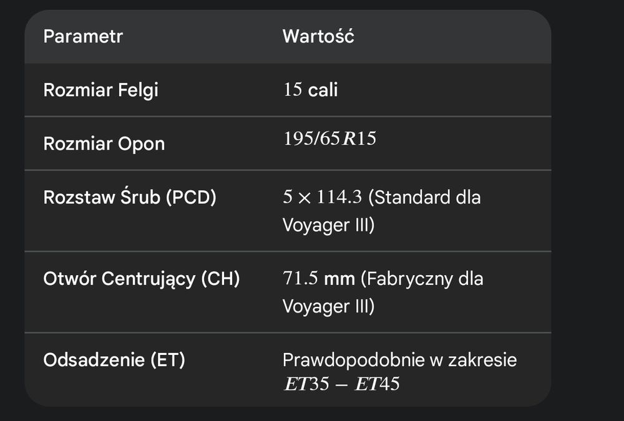Screen dimensions: 624x421
Task: Select the Rozstaw Śrub (PCD) label
Action: (x=129, y=197)
